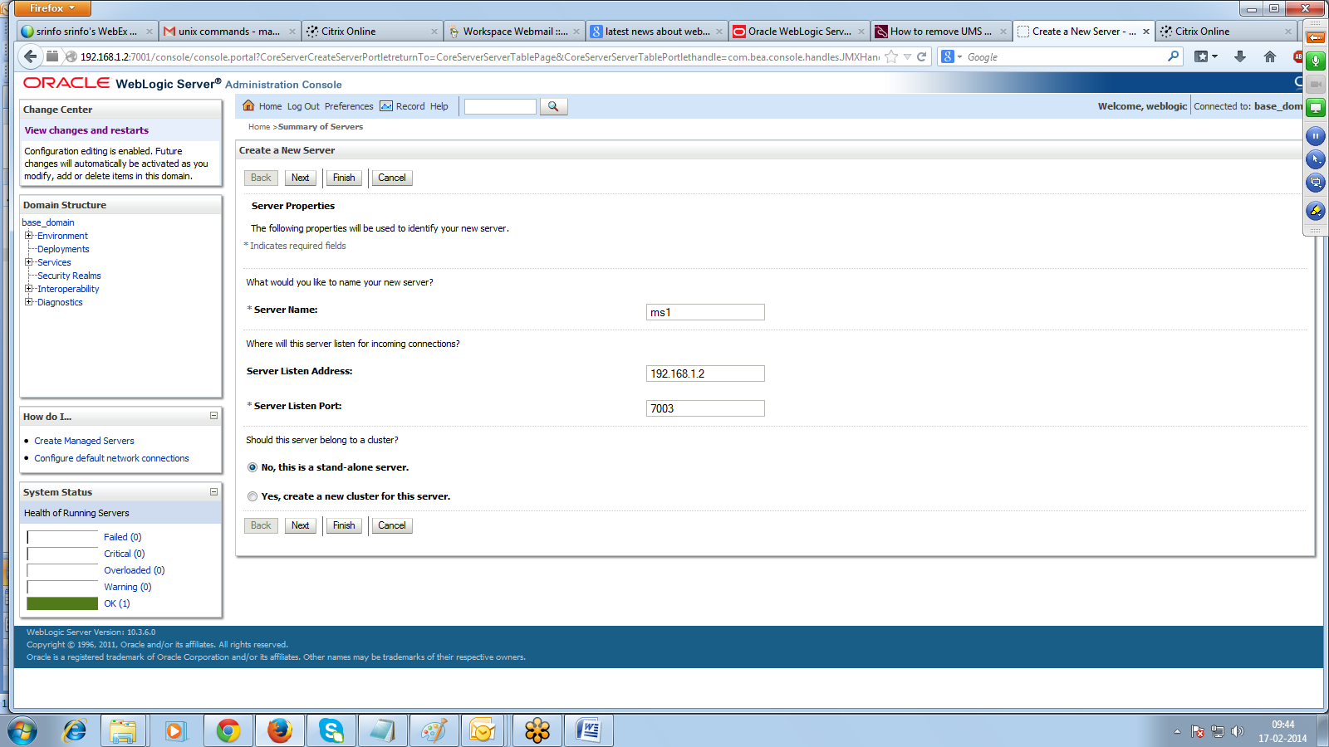1329x747 pixels.
Task: Expand the Environment tree node
Action: (27, 236)
